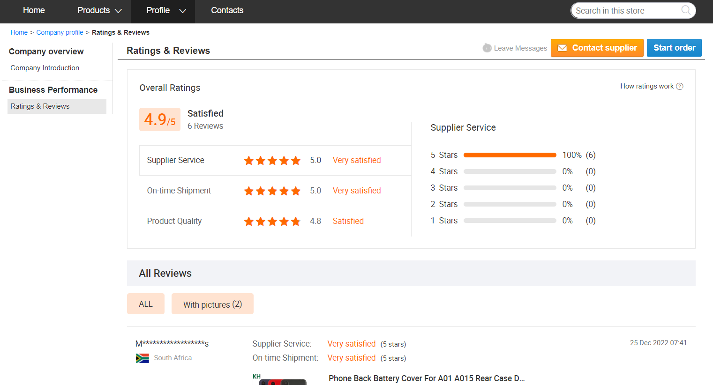Screen dimensions: 713x385
Task: Click the All Reviews section header
Action: [411, 273]
